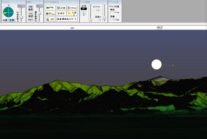This screenshot has width=207, height=139.
Task: Click the compass dial
Action: coord(8,12)
